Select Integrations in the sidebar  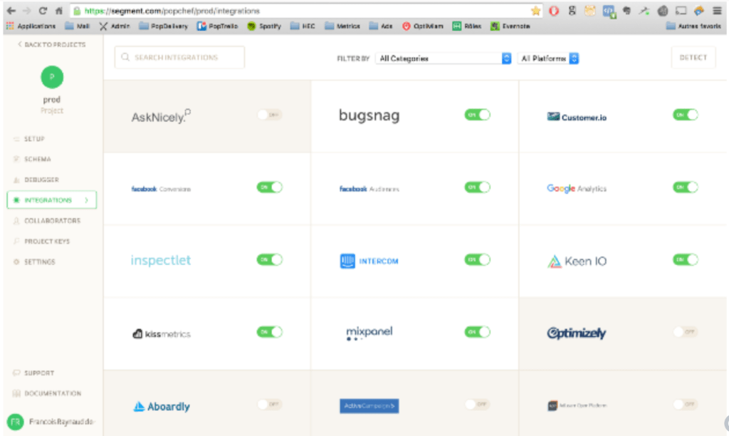pos(51,199)
